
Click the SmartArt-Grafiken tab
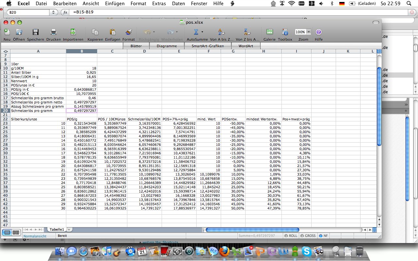click(208, 46)
